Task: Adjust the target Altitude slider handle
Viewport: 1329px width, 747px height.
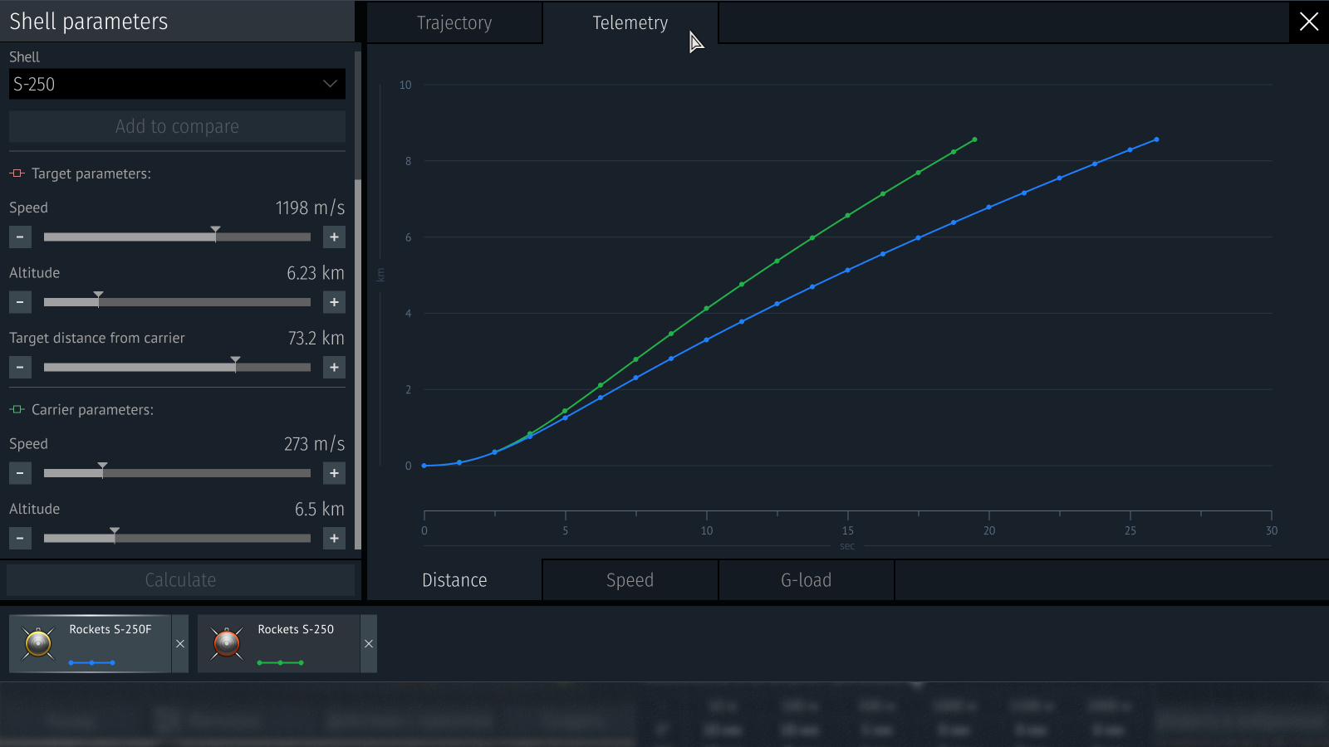Action: pos(98,299)
